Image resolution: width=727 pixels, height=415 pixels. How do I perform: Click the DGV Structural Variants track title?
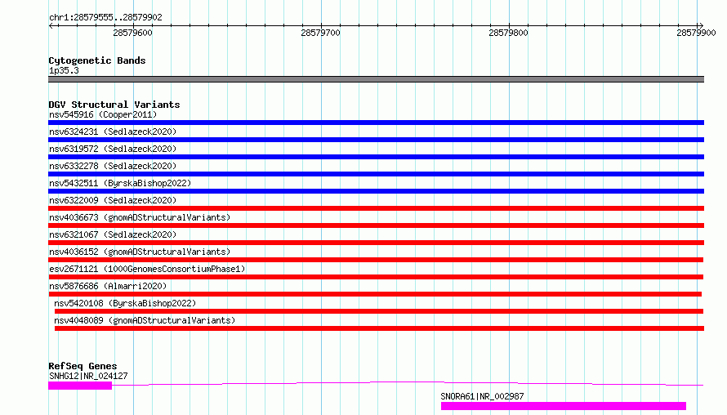coord(114,105)
